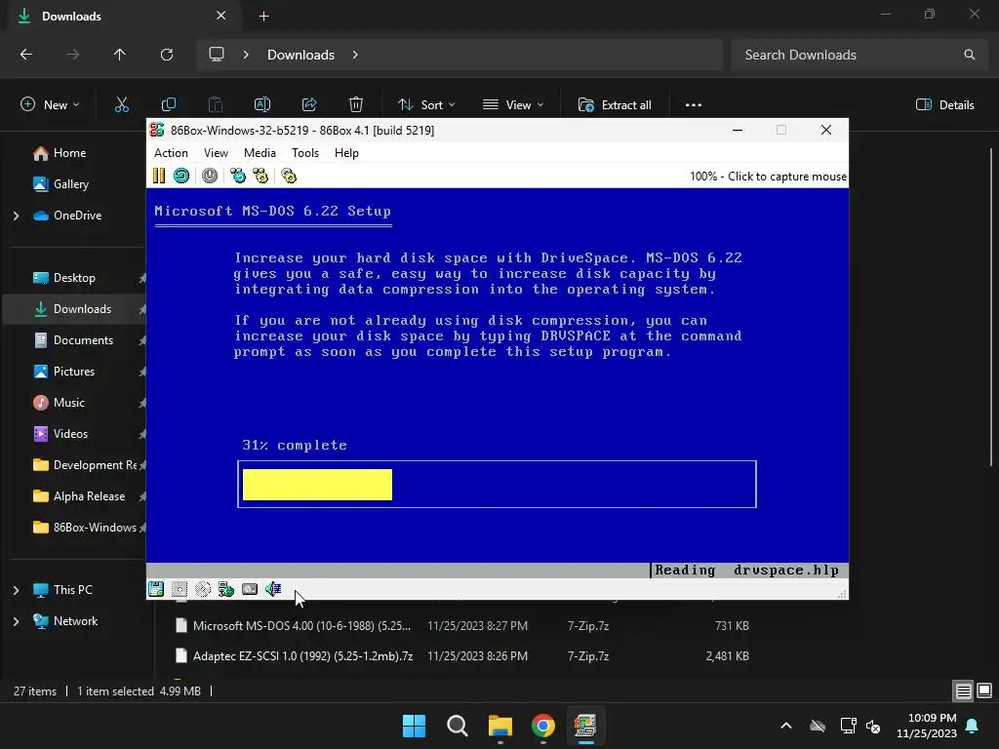
Task: Toggle the Details pane button
Action: [x=944, y=105]
